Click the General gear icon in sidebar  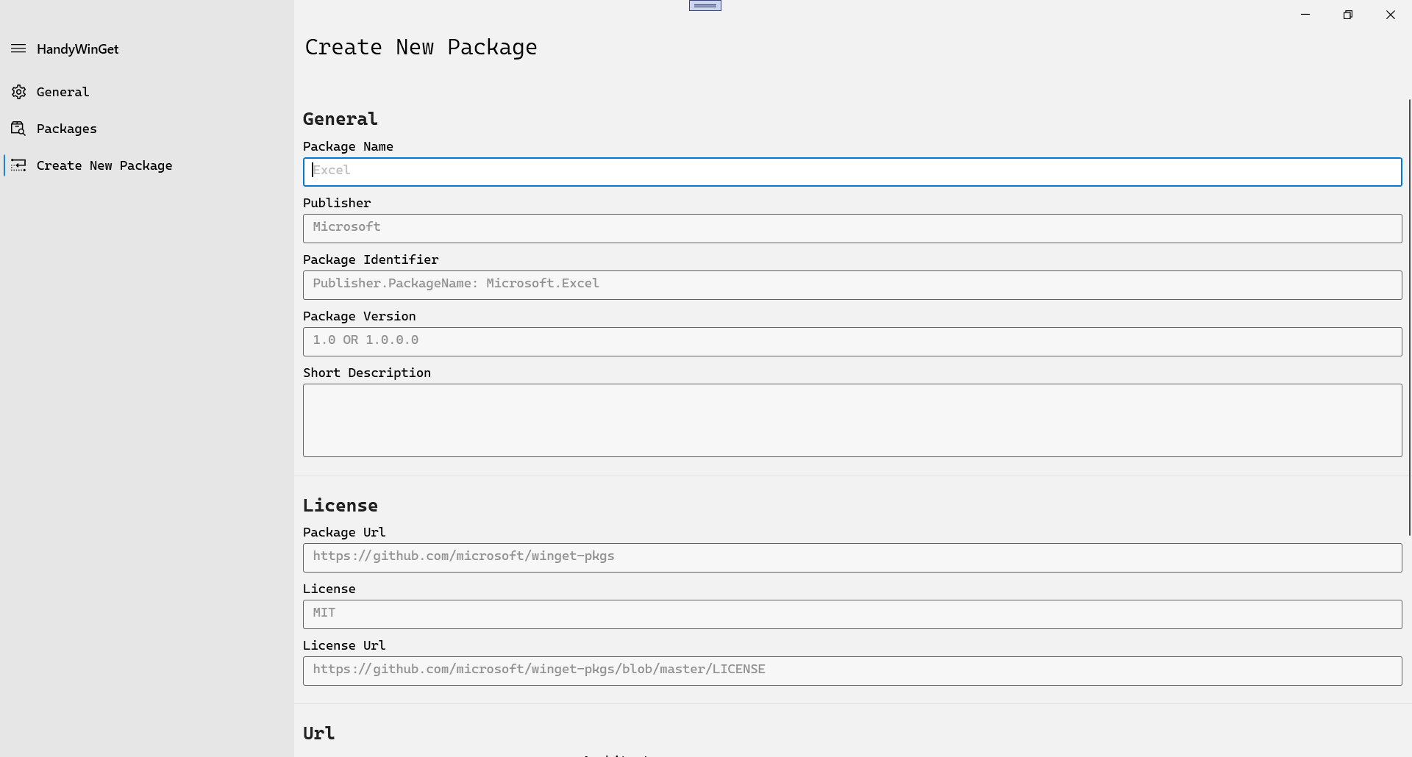point(18,92)
